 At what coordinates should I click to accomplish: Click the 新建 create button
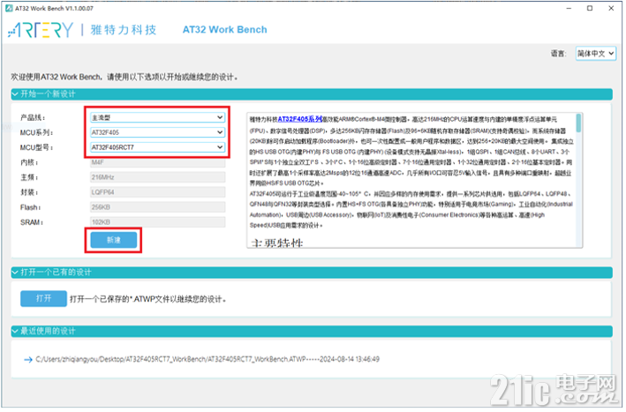(114, 241)
